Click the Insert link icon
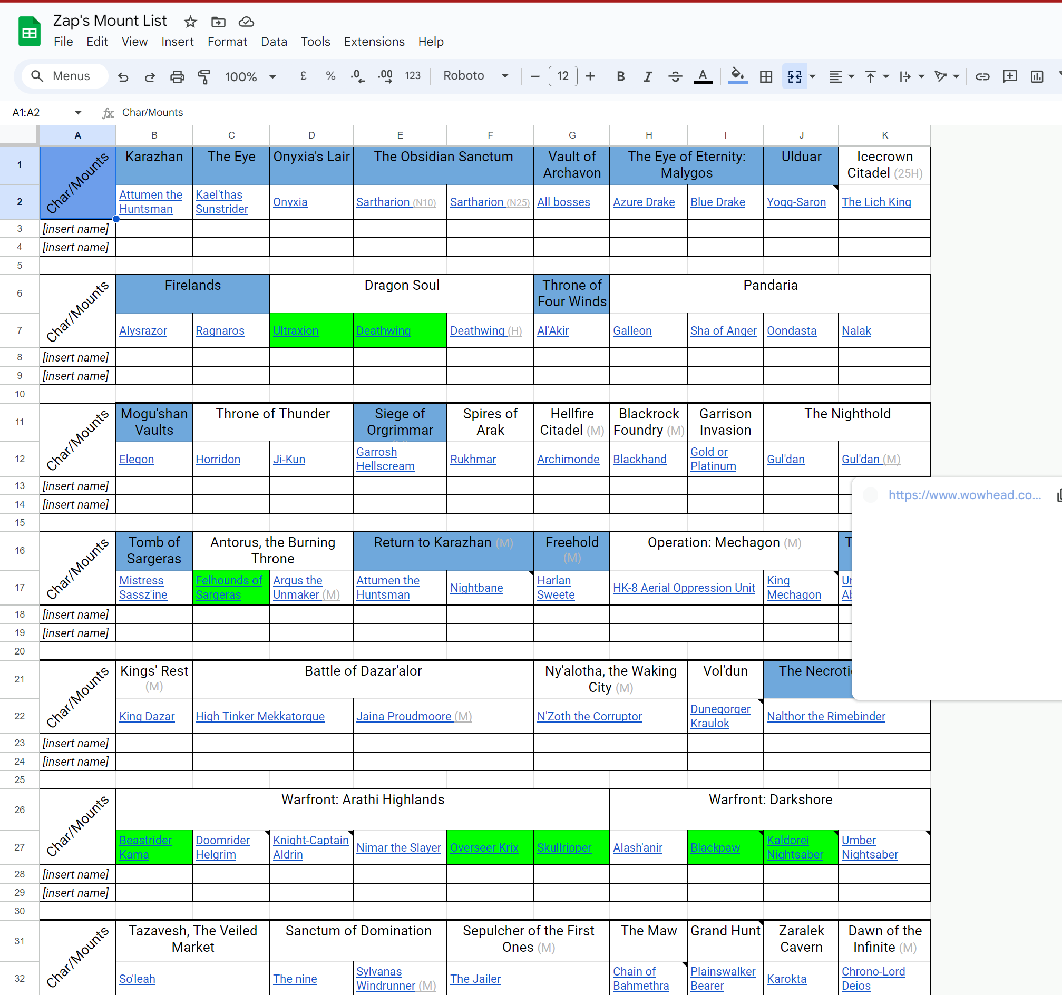The image size is (1062, 995). (x=982, y=76)
